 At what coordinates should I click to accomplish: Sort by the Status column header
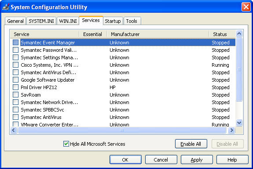click(222, 34)
